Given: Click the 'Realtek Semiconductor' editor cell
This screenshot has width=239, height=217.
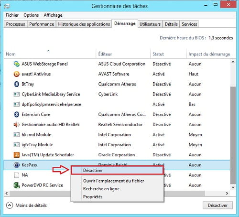Looking at the screenshot, I should coord(120,125).
